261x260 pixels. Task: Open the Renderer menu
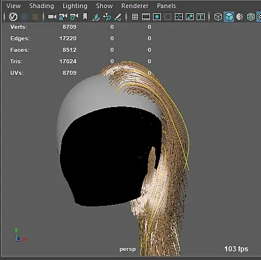click(x=135, y=6)
